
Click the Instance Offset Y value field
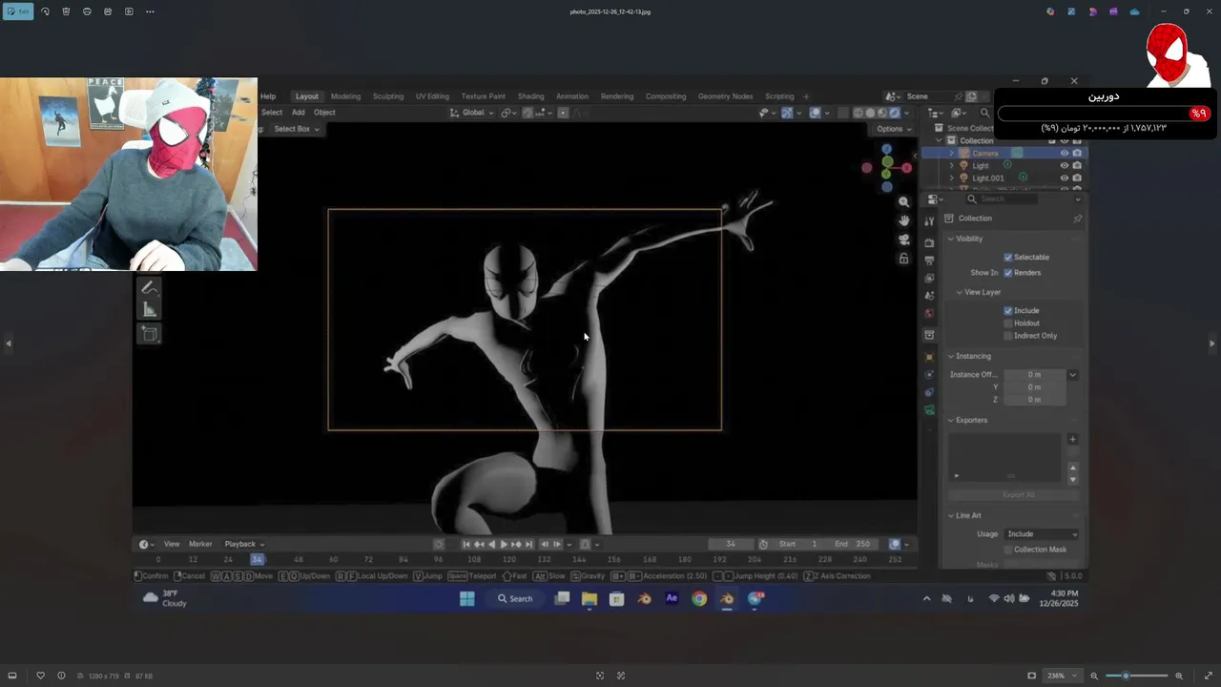(x=1034, y=387)
